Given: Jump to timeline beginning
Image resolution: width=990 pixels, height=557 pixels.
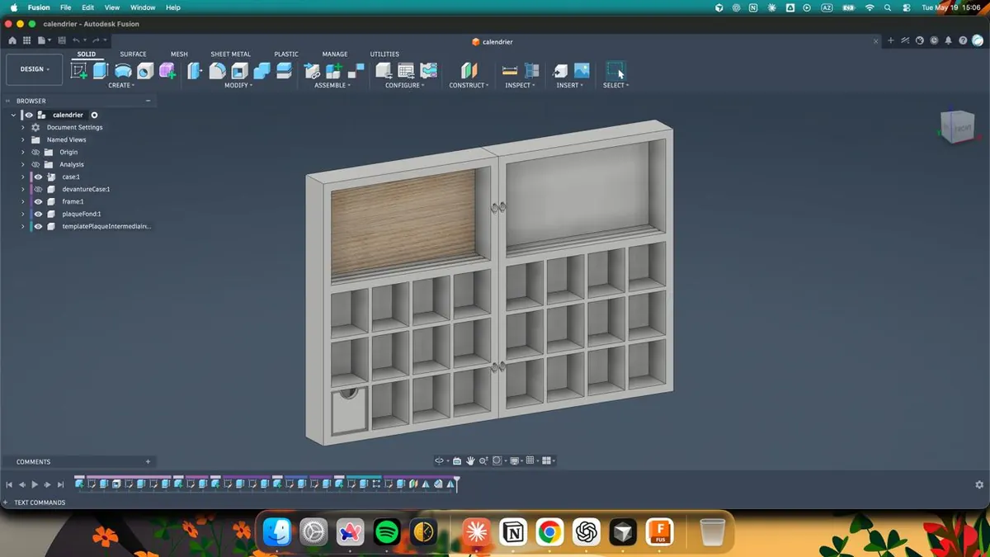Looking at the screenshot, I should (x=9, y=484).
